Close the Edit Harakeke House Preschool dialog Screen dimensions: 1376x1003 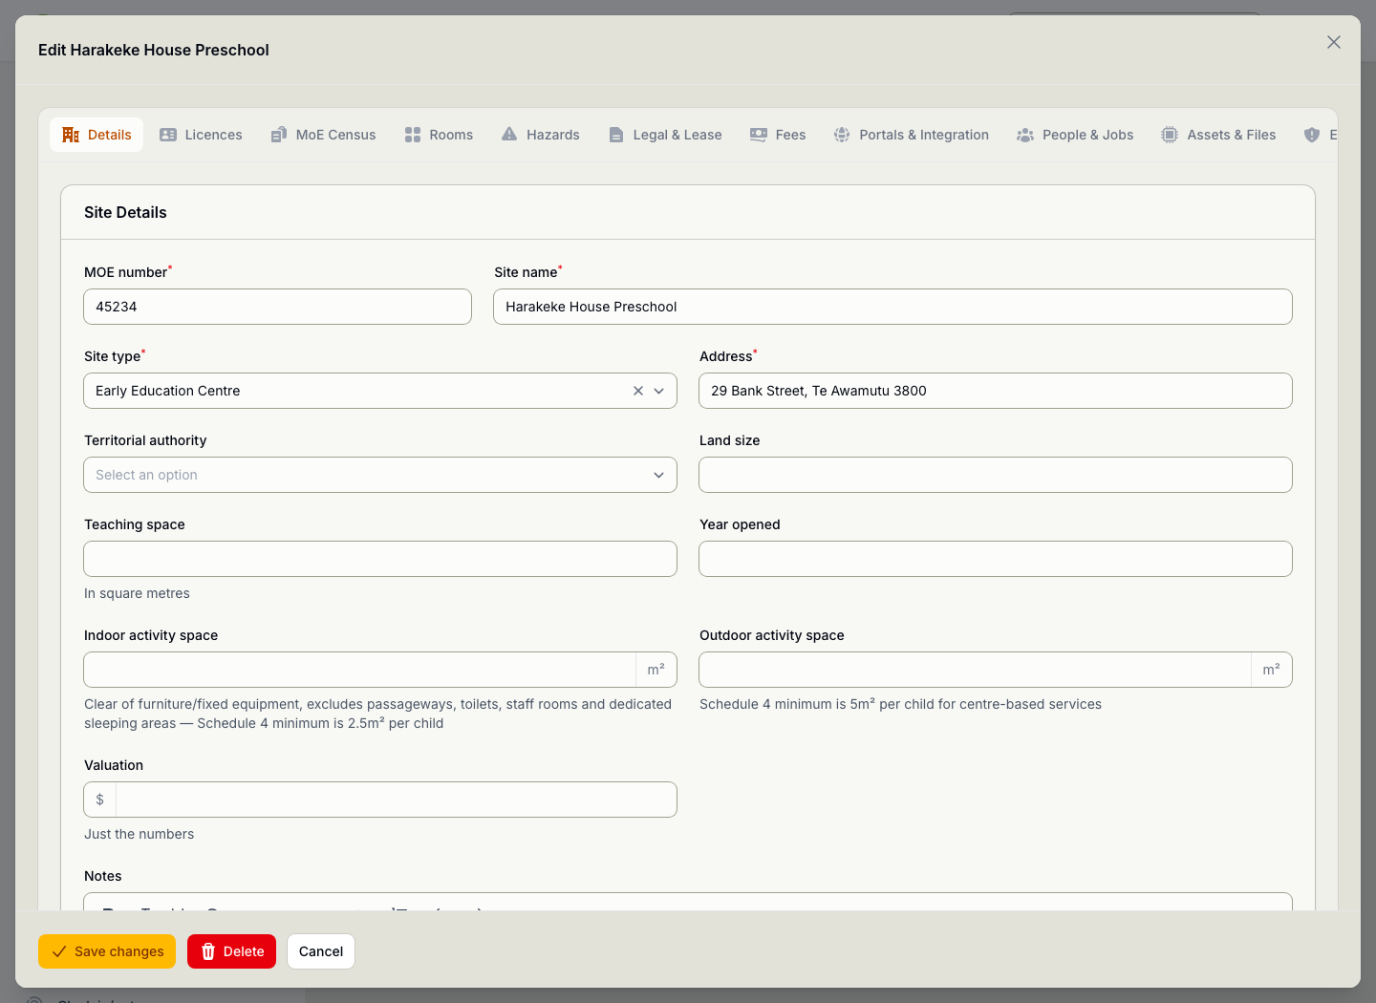tap(1334, 42)
